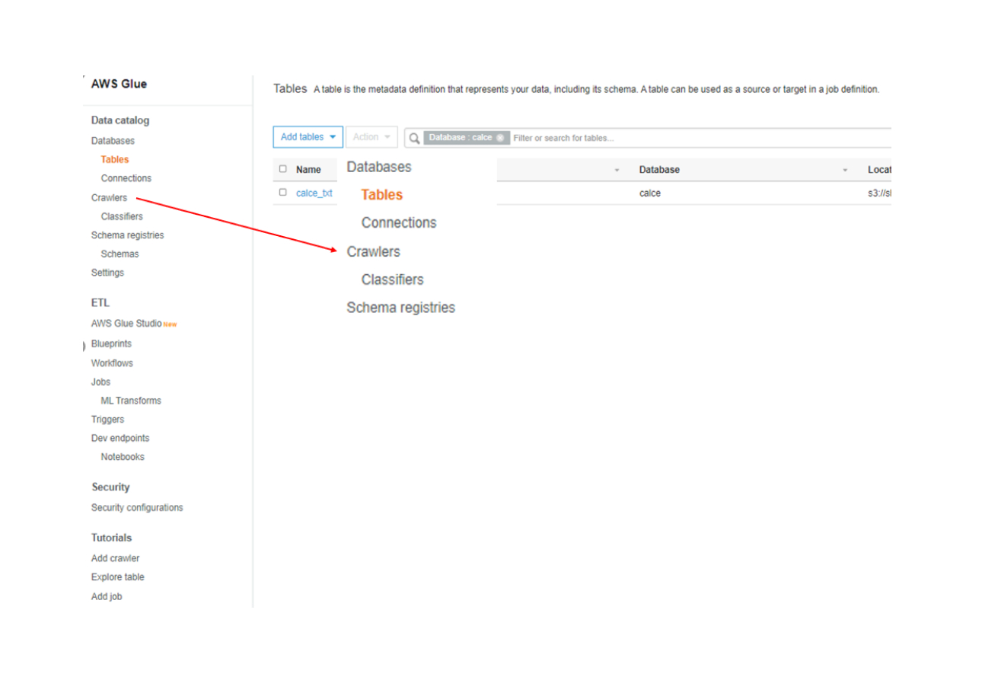Viewport: 982px width, 693px height.
Task: Start the Explore table tutorial
Action: [x=118, y=577]
